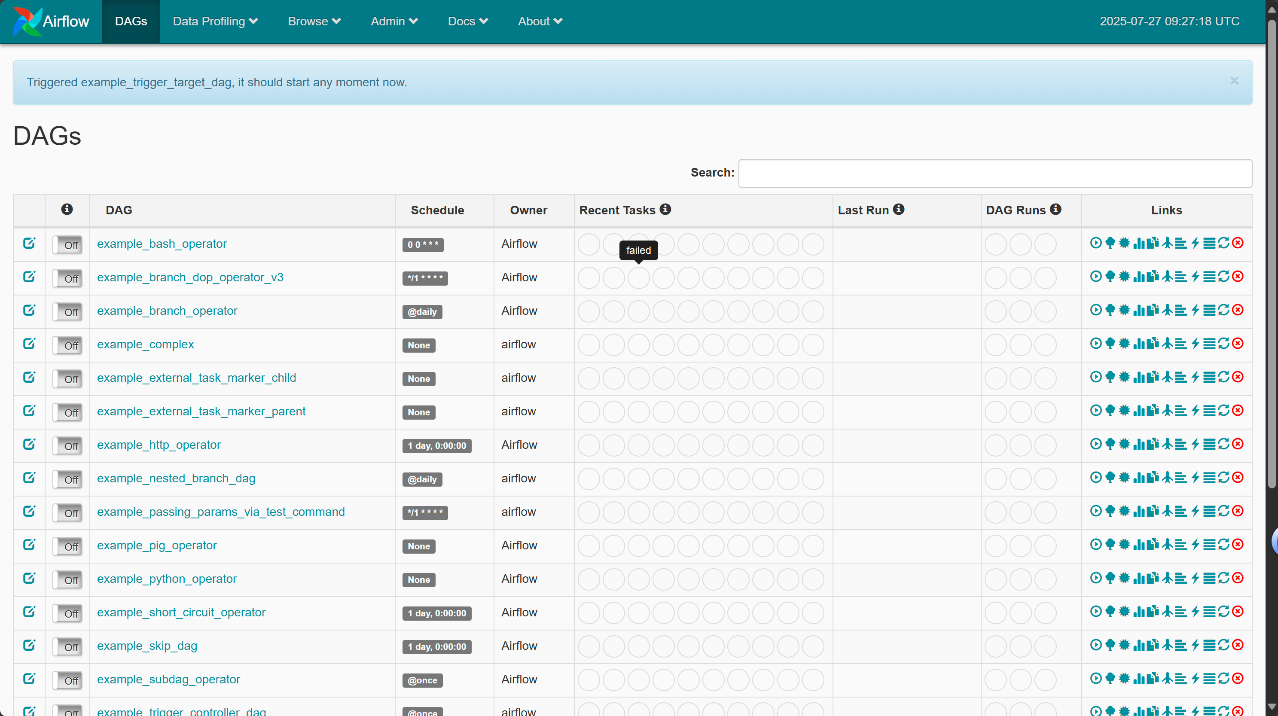
Task: Click the Airflow pinwheel logo
Action: [27, 21]
